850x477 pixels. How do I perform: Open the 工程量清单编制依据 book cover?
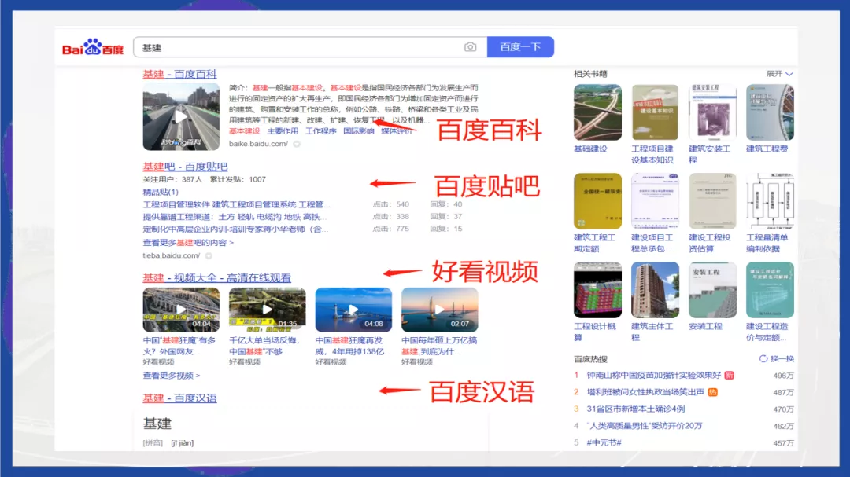(x=770, y=201)
